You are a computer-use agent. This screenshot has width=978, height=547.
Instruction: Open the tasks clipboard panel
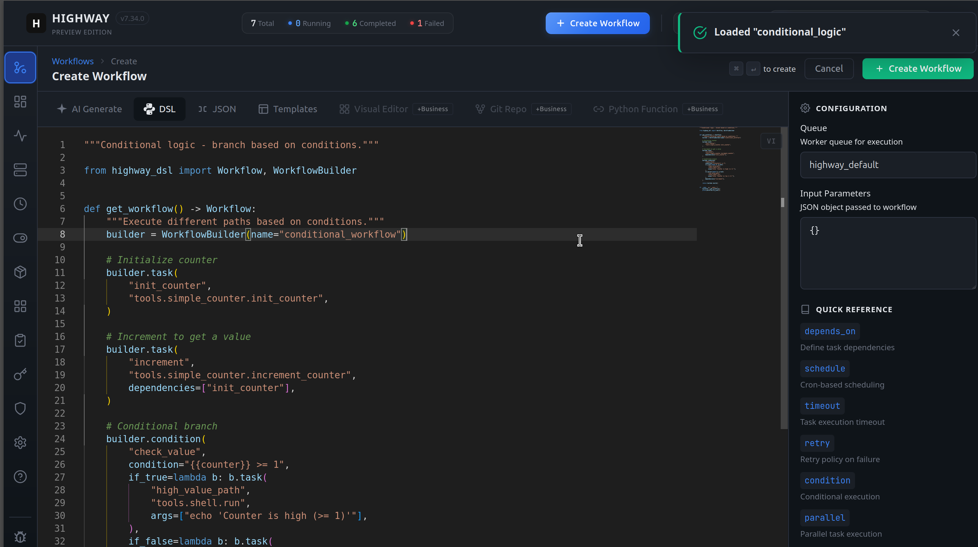(x=20, y=340)
